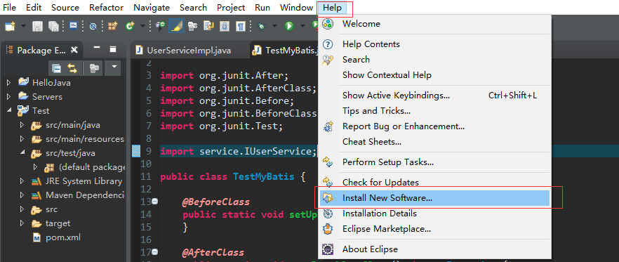Choose Cheat Sheets… item
This screenshot has width=619, height=262.
pos(434,141)
